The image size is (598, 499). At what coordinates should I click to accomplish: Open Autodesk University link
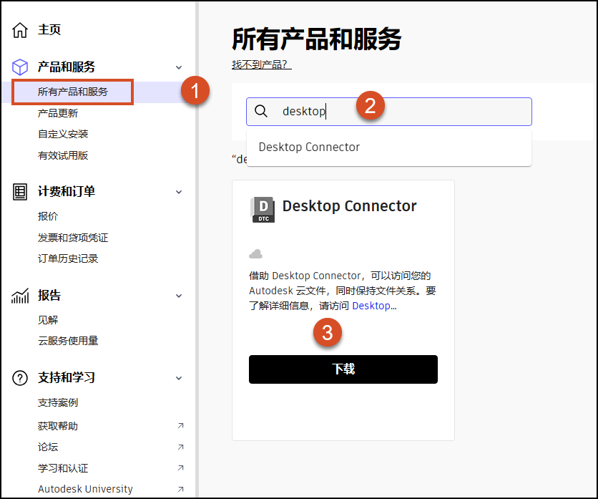[85, 489]
